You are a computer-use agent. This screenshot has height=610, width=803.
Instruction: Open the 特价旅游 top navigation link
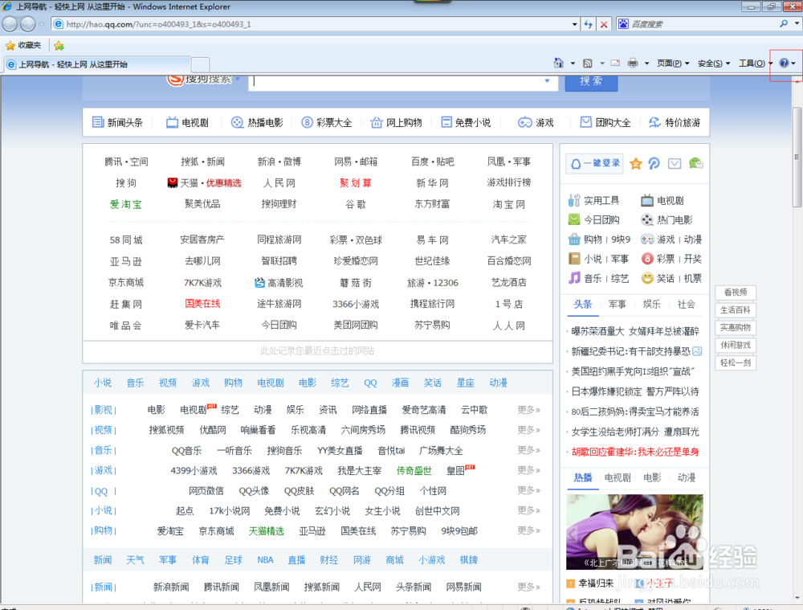click(675, 122)
